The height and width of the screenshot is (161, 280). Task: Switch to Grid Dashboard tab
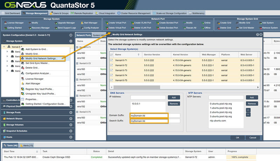click(11, 13)
